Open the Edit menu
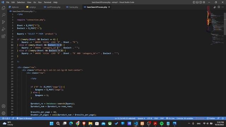Screen dimensions: 226x127 (x=13, y=2)
